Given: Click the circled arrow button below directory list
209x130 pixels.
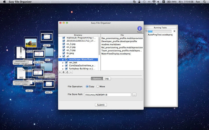Looking at the screenshot, I should (x=63, y=72).
